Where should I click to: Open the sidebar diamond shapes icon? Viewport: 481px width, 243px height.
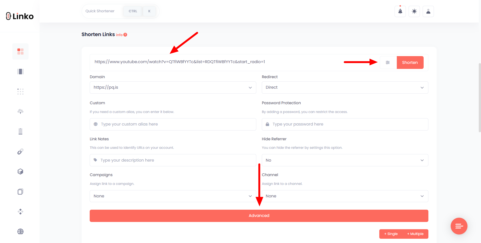click(x=20, y=212)
